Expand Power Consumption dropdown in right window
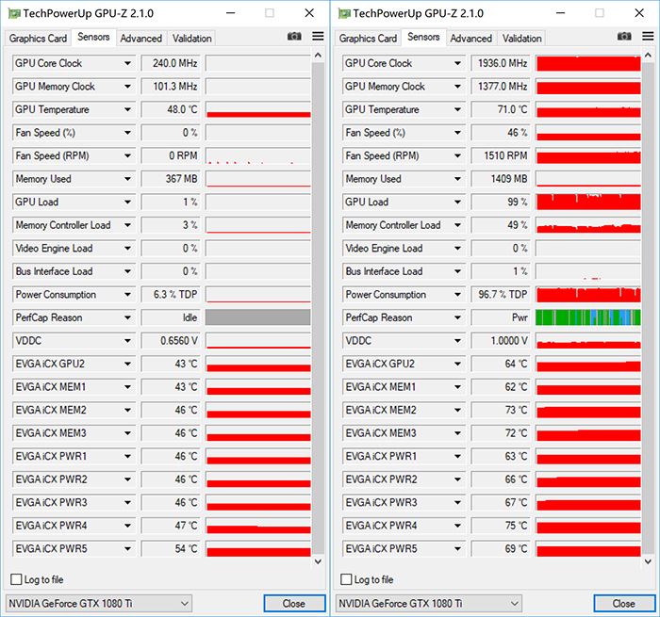This screenshot has height=617, width=660. (458, 295)
